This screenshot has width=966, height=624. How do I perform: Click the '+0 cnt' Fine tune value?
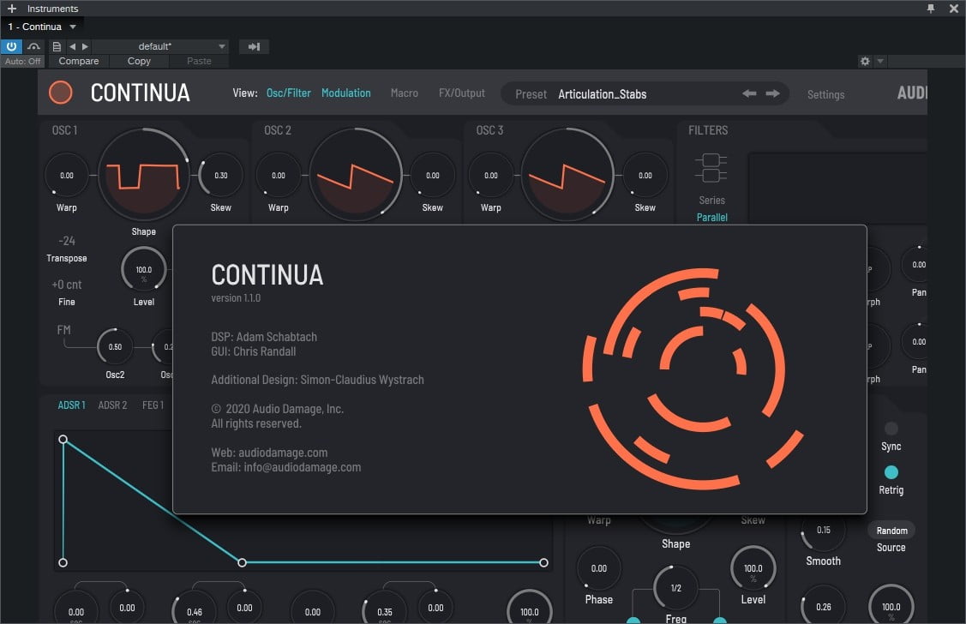coord(67,285)
